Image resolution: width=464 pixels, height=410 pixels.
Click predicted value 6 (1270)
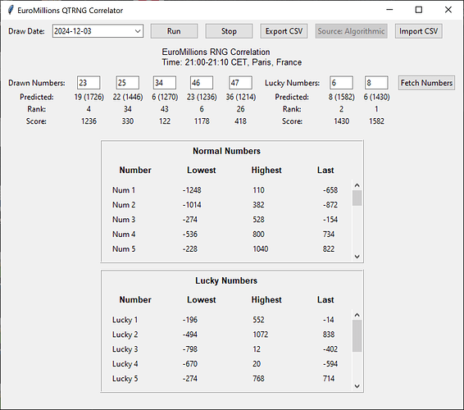click(165, 97)
